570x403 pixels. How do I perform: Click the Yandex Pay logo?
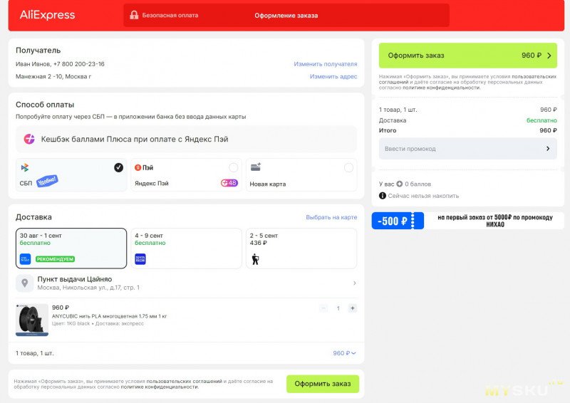[144, 167]
